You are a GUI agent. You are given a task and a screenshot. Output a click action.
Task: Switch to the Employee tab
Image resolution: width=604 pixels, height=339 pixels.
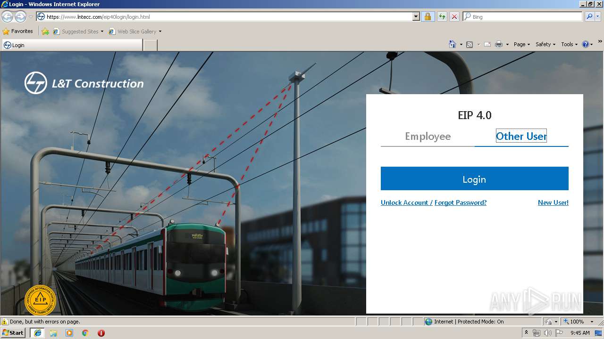click(x=428, y=136)
